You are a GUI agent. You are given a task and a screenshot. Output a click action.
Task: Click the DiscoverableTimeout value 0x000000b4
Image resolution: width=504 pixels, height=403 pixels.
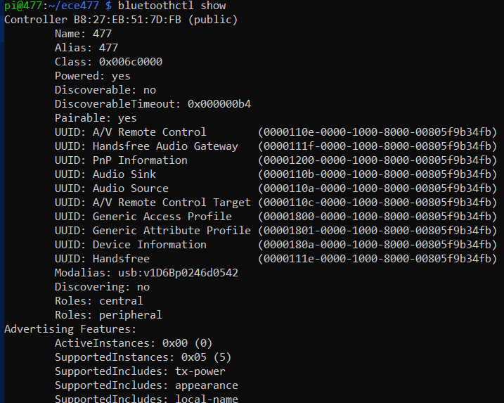click(x=219, y=104)
